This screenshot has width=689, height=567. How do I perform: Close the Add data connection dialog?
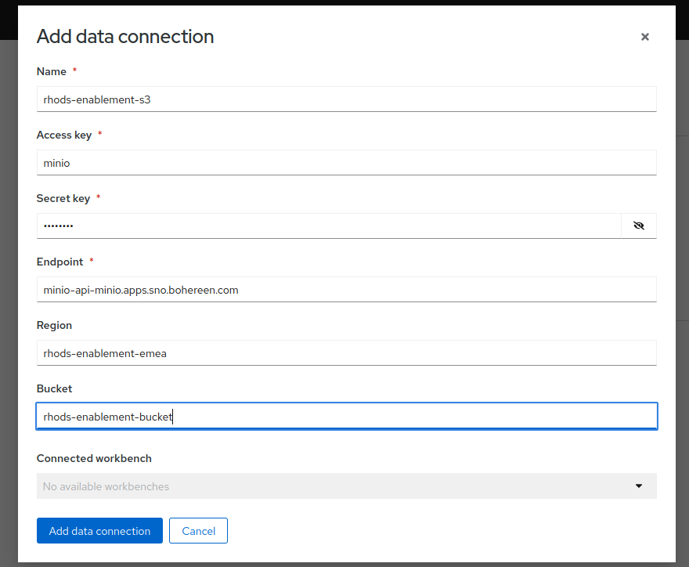pyautogui.click(x=644, y=36)
